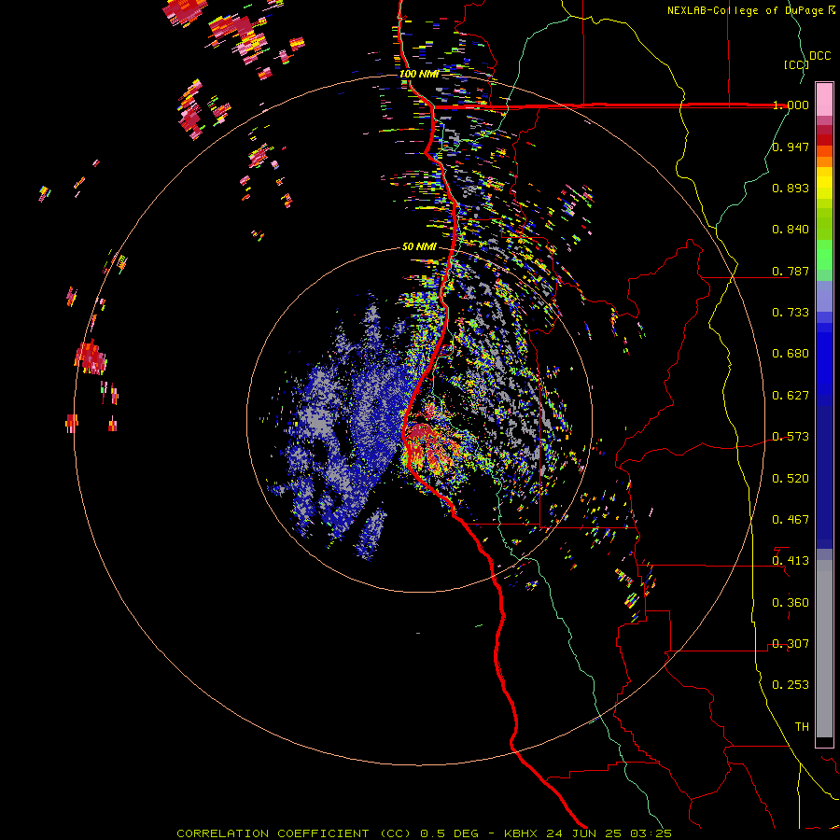Click the 0.5 DEG elevation text
This screenshot has height=840, width=840.
coord(449,833)
